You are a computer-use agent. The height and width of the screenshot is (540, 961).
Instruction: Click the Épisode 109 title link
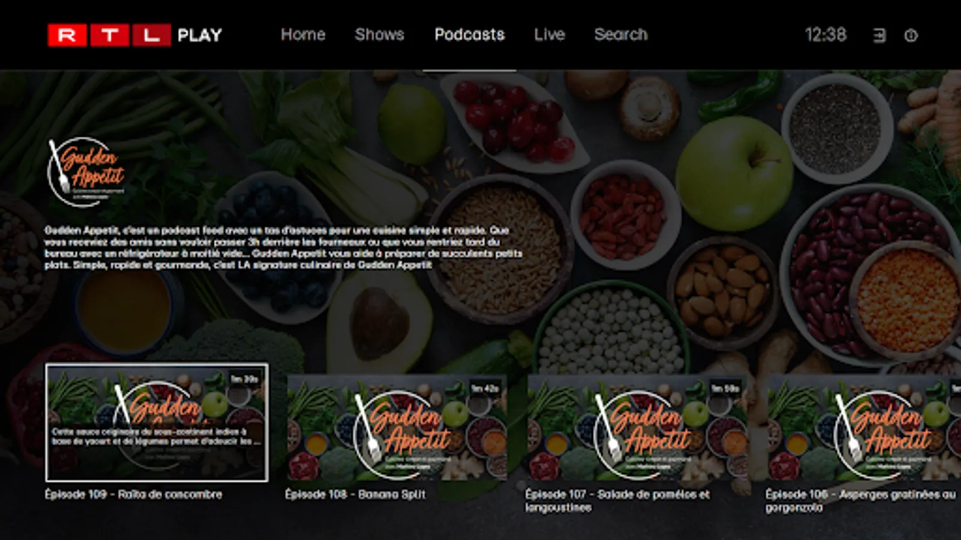coord(133,494)
